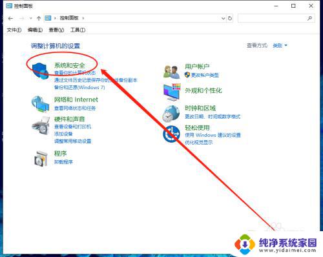Expand the address bar history dropdown
The height and width of the screenshot is (257, 323).
click(224, 18)
